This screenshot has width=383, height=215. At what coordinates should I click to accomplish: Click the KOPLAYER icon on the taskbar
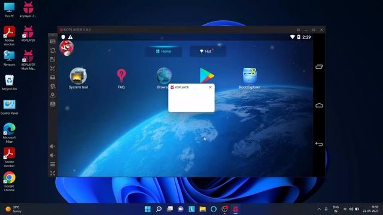tap(235, 209)
